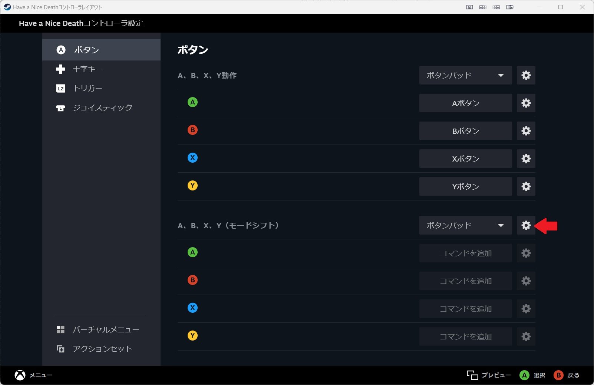Open gear settings for モードシフト section
The image size is (594, 385).
(x=526, y=225)
